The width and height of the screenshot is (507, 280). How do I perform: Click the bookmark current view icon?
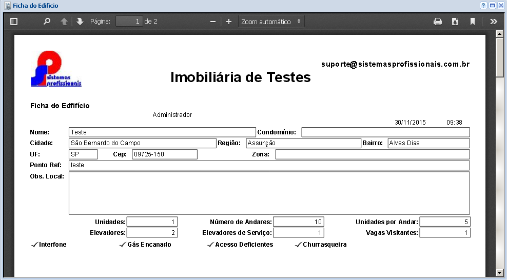(473, 22)
